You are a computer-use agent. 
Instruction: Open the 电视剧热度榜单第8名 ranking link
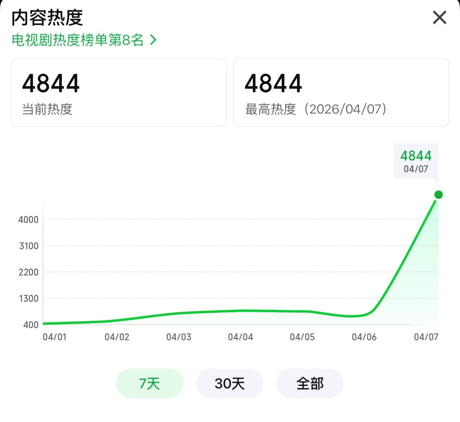(x=84, y=40)
